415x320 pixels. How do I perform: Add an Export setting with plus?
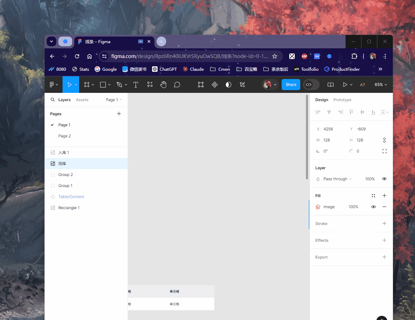384,257
